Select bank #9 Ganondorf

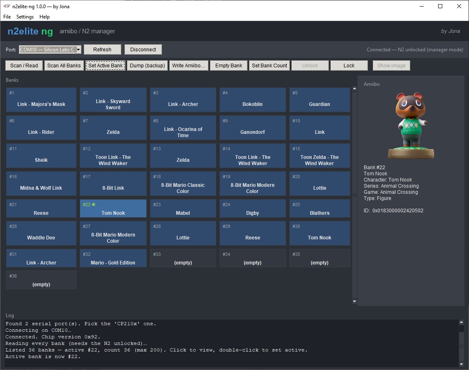(253, 128)
